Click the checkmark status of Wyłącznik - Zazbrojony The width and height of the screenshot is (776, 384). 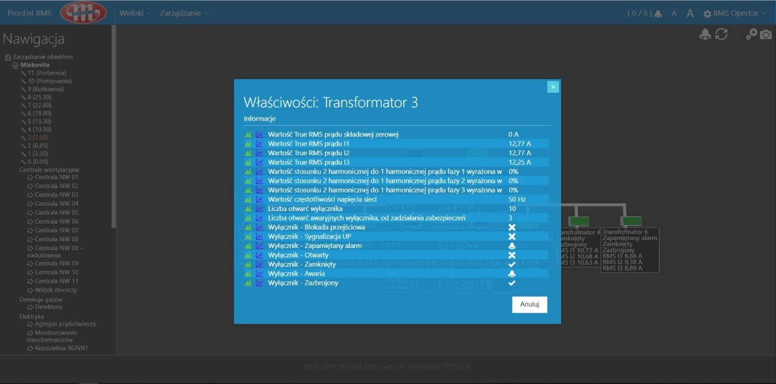[512, 283]
